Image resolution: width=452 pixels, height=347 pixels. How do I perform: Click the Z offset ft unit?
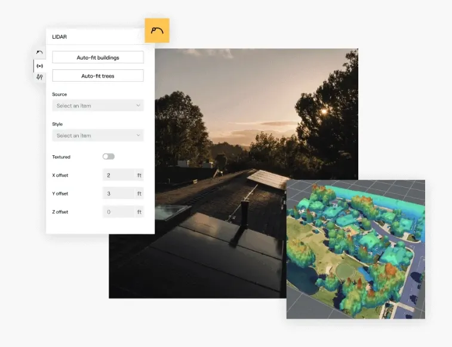click(x=139, y=211)
